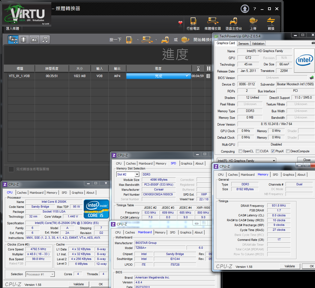Screen dimensions: 315x288
Task: Click the Z icon of CPU-Z SPD window
Action: click(x=114, y=155)
